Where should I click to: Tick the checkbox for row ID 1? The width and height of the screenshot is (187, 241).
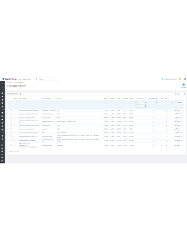pos(11,110)
